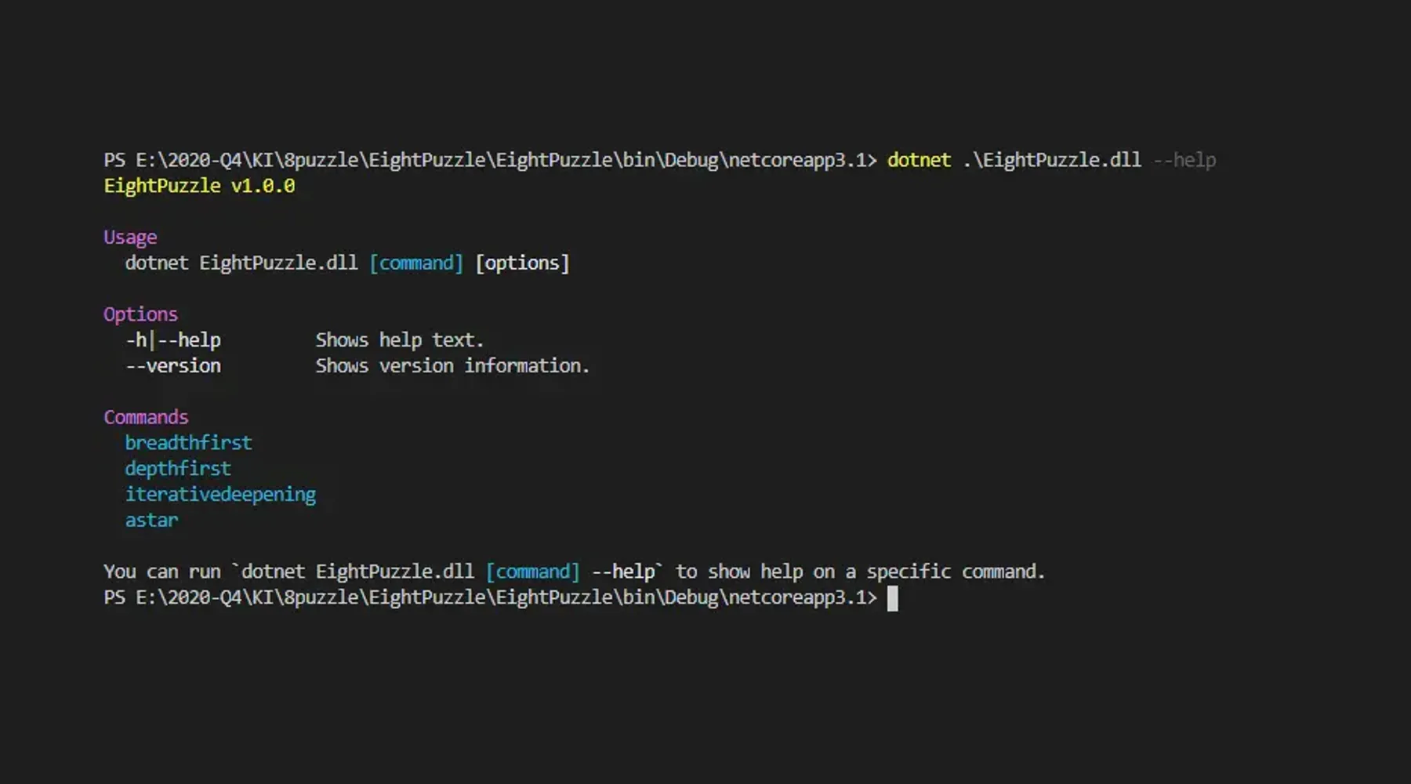Click the terminal cursor at the last prompt
Viewport: 1411px width, 784px height.
[892, 598]
